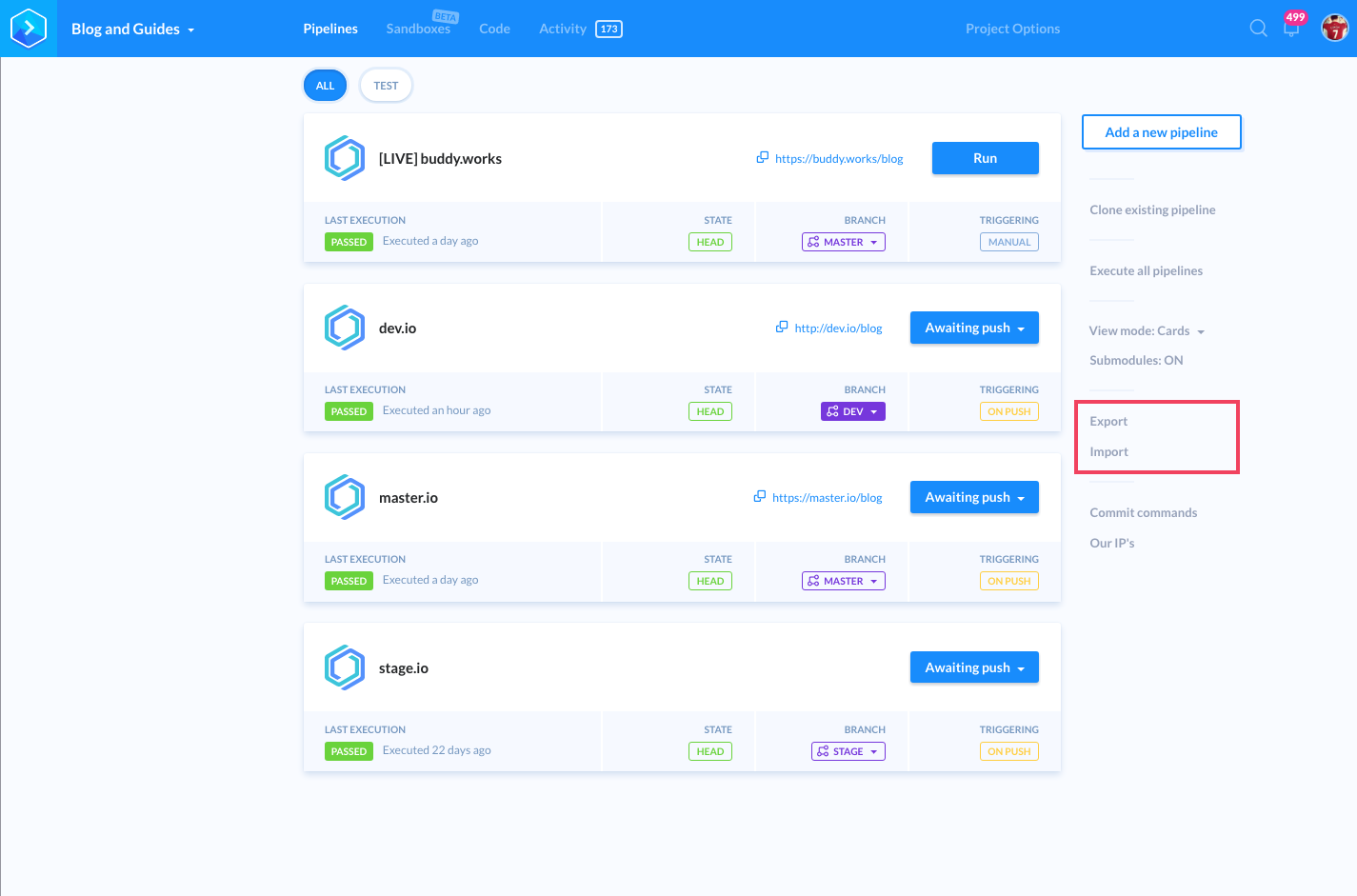Expand the Blog and Guides project dropdown

pos(132,29)
